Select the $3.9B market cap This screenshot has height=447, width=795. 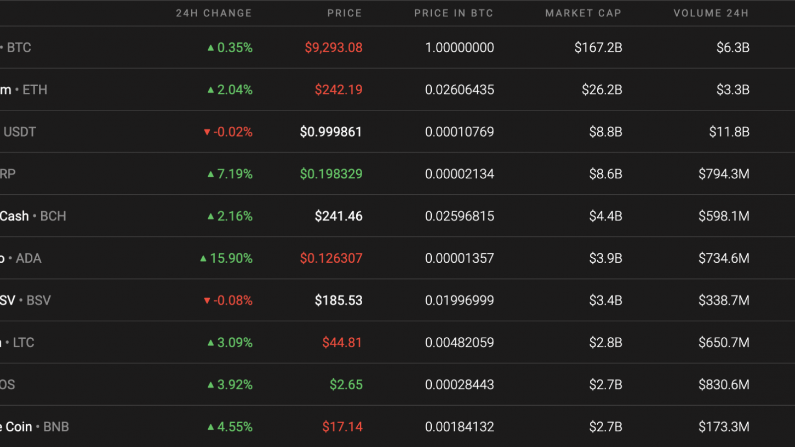pos(606,259)
